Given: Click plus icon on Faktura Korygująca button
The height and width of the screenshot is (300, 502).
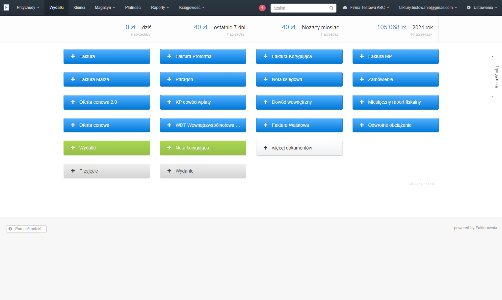Looking at the screenshot, I should 266,56.
